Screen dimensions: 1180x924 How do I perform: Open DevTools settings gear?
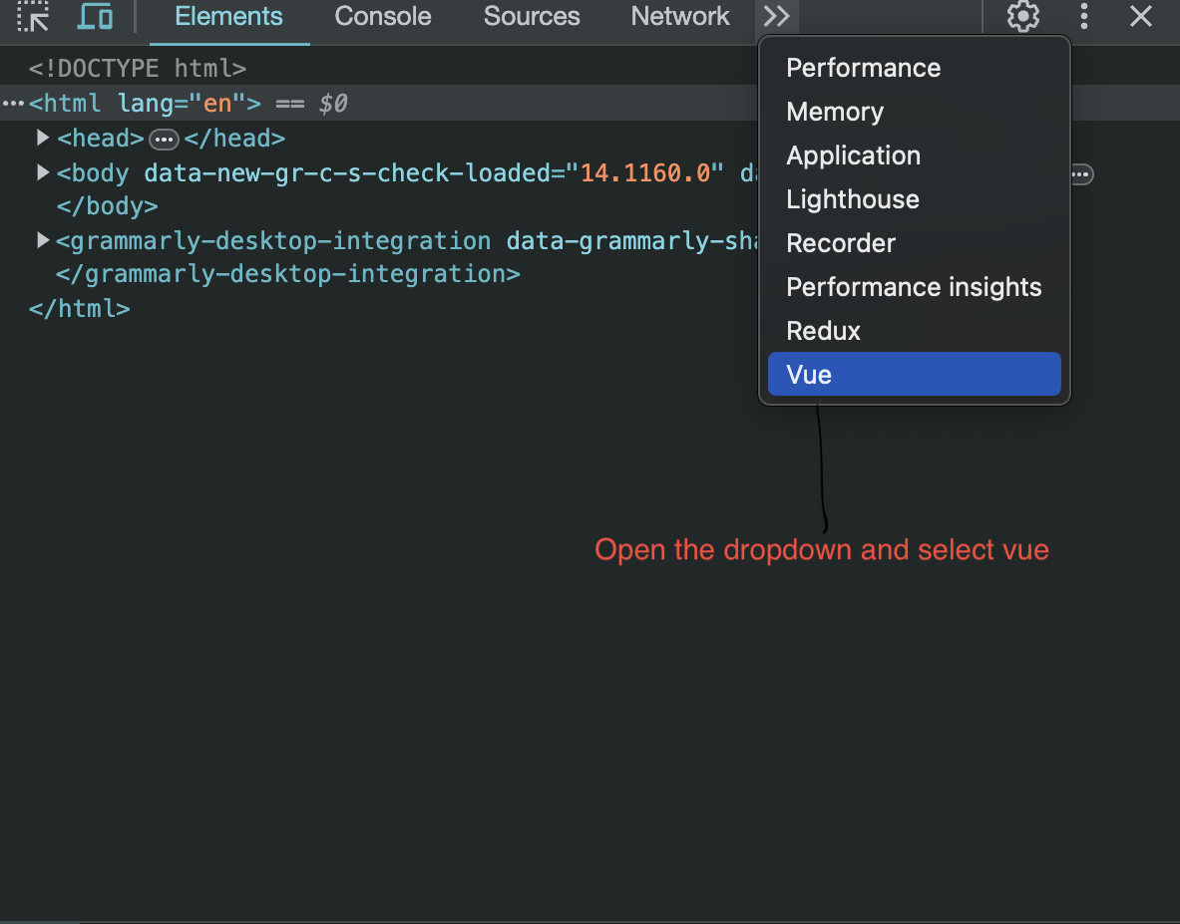point(1022,16)
